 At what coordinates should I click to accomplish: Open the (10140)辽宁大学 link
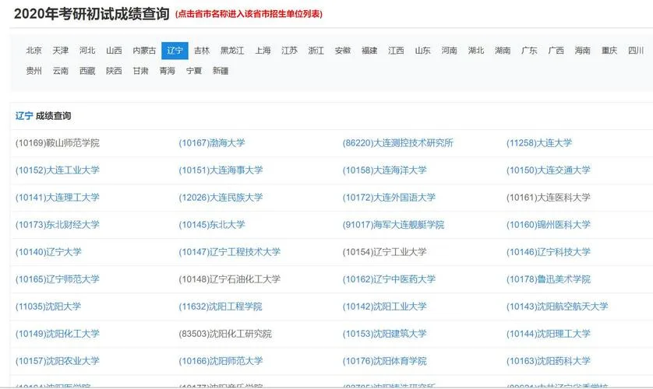pyautogui.click(x=48, y=252)
